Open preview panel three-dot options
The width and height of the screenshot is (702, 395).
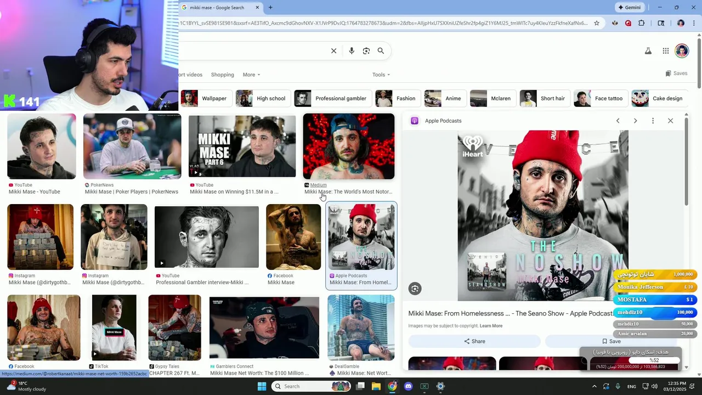click(x=653, y=121)
